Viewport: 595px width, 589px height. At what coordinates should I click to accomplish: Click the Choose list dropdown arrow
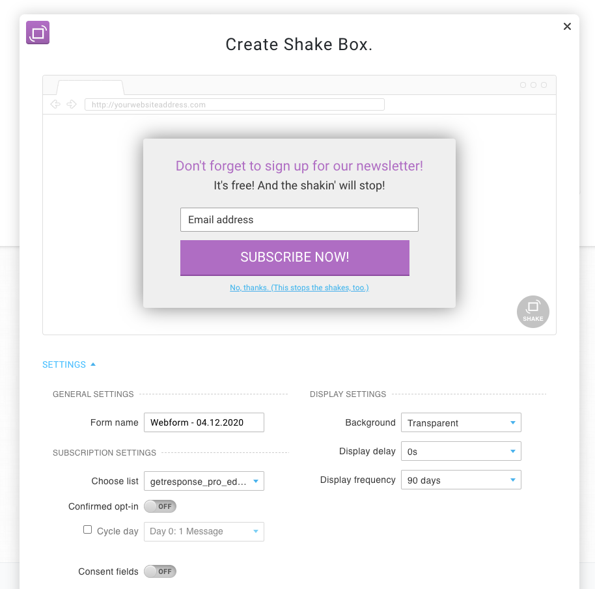[256, 482]
